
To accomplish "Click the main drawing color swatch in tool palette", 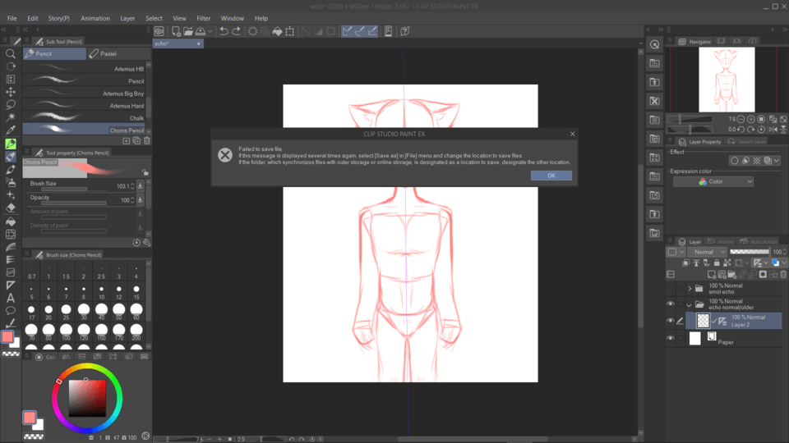I will 7,336.
